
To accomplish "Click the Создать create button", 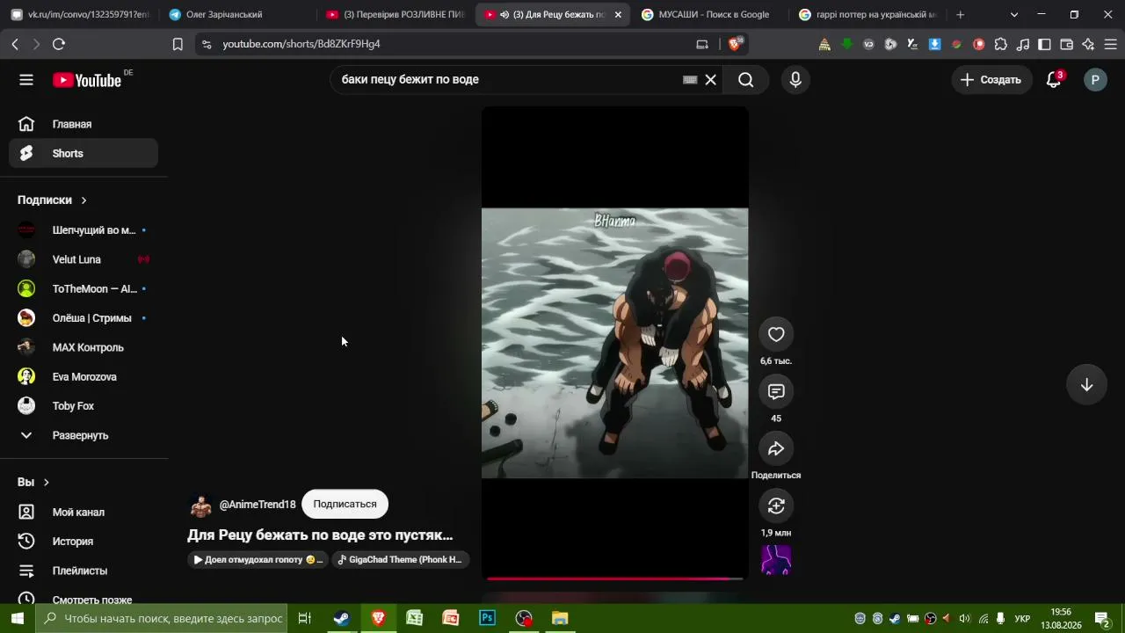I will 991,80.
